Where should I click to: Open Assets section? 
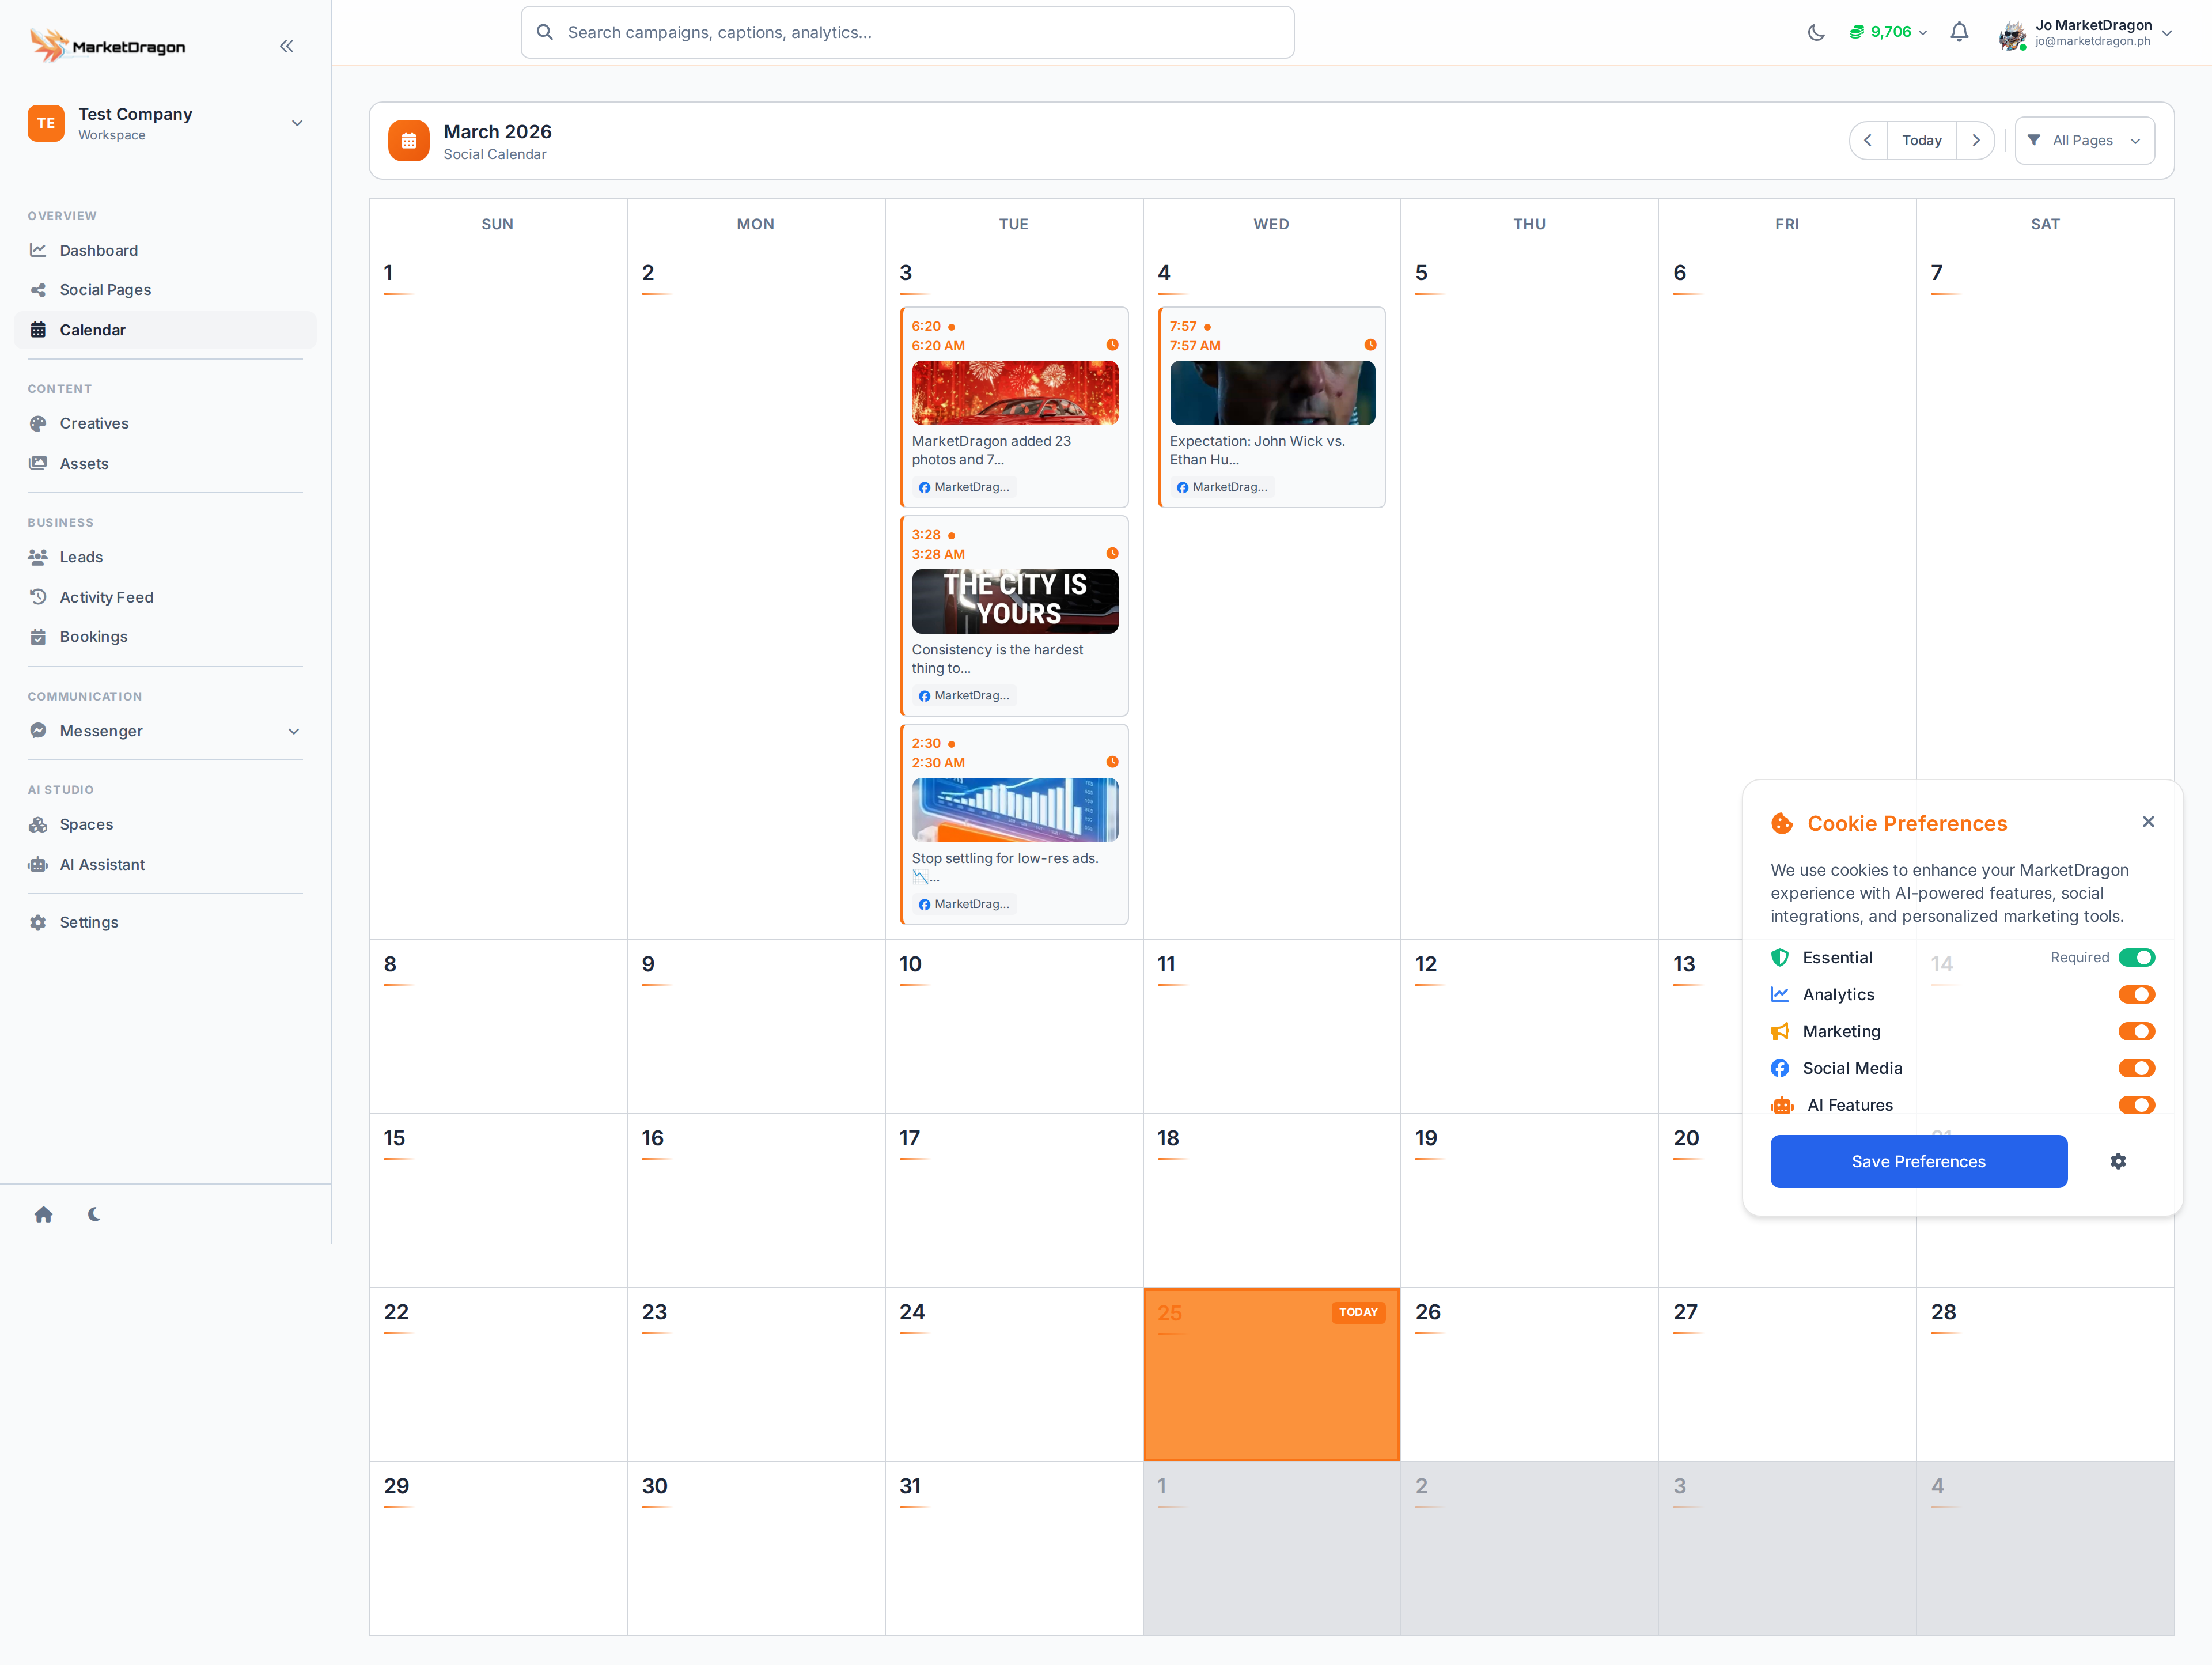click(165, 463)
